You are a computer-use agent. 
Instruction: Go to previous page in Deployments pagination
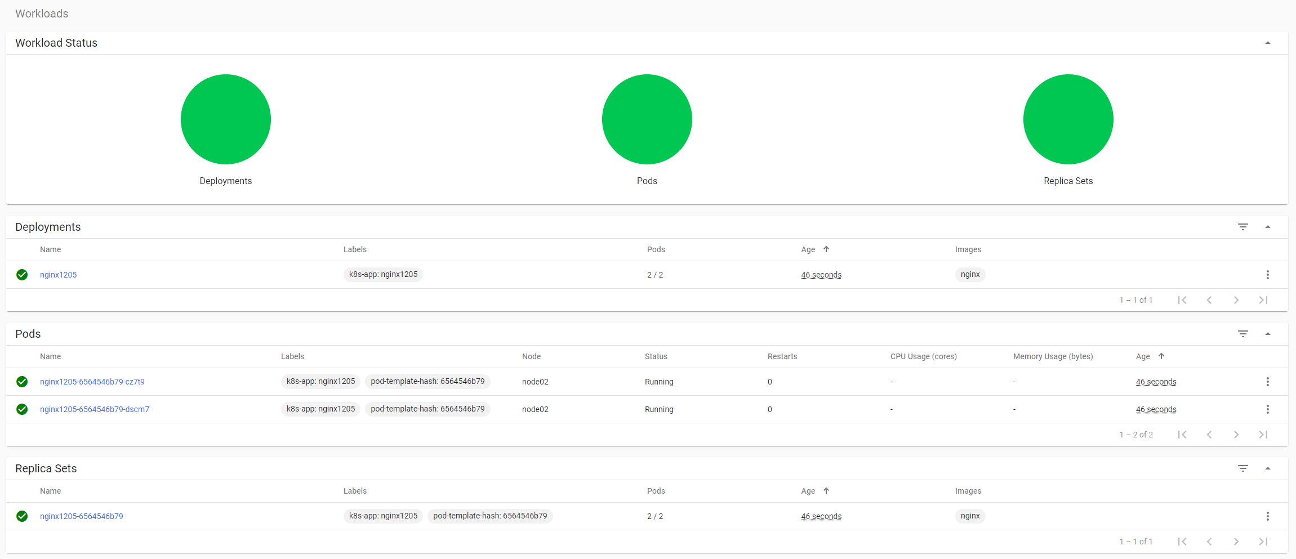[1209, 300]
